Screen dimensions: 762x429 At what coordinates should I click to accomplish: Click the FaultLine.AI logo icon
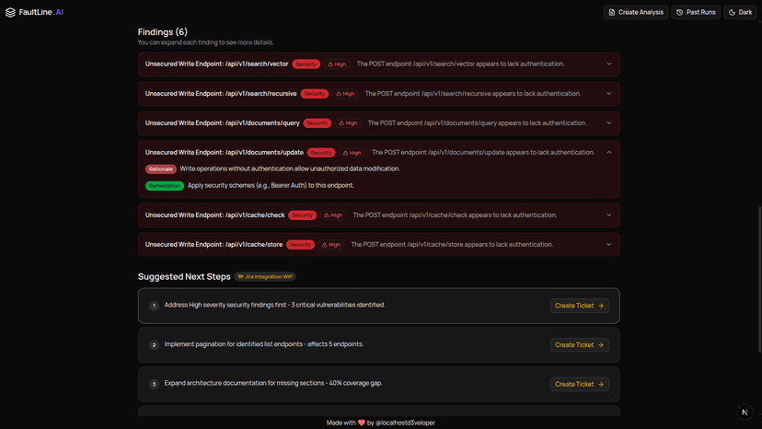(x=11, y=12)
